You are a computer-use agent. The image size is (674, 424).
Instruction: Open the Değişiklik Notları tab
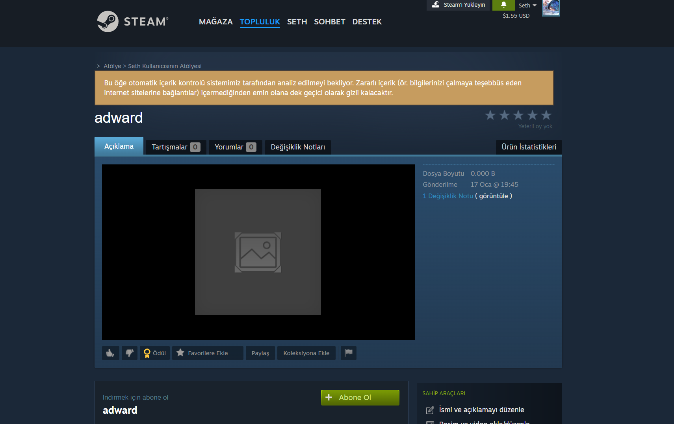point(298,147)
